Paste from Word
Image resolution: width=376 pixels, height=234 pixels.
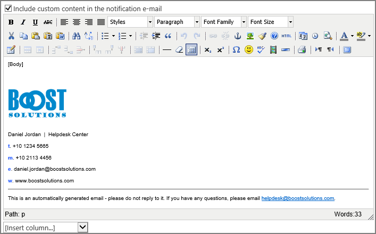pos(60,36)
